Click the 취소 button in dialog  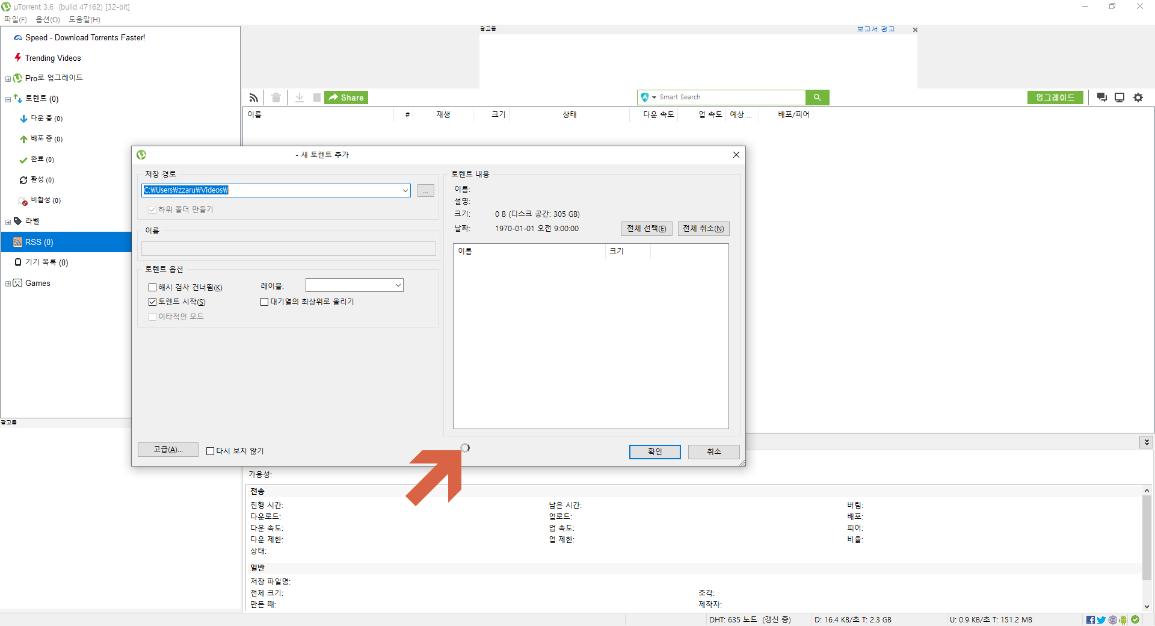click(x=714, y=451)
